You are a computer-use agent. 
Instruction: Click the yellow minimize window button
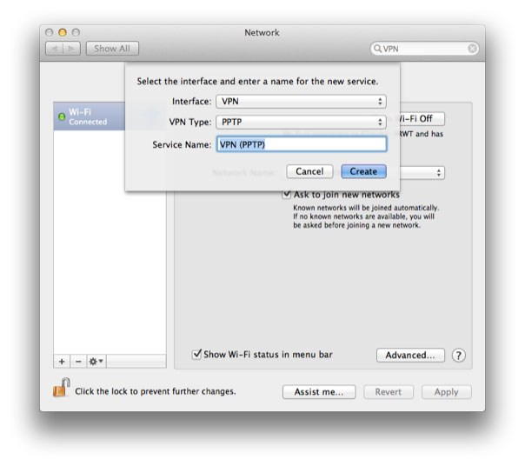click(x=63, y=32)
